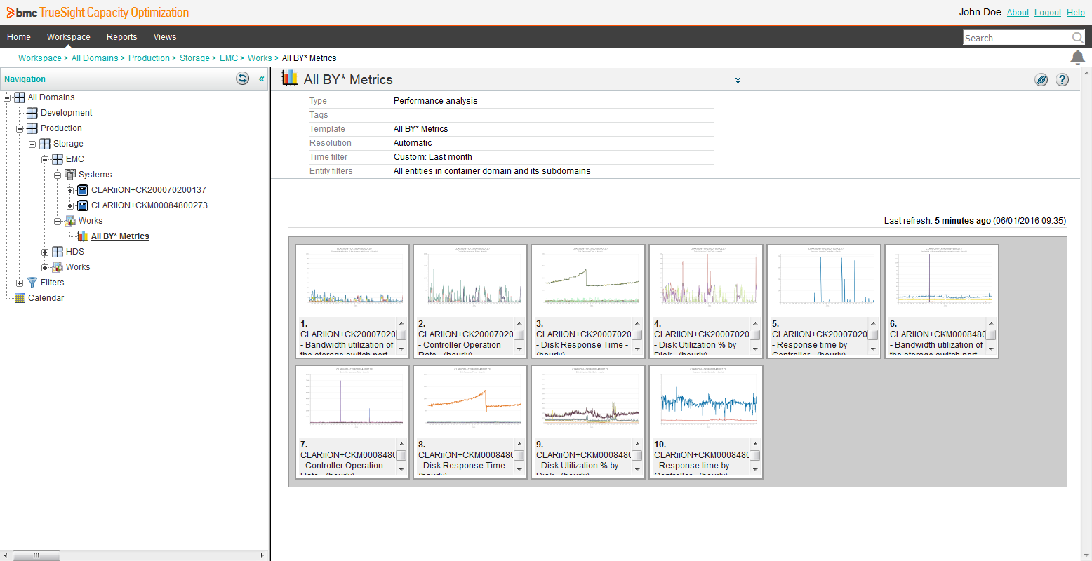The width and height of the screenshot is (1092, 561).
Task: Click the 'Custom: Last month' time filter value
Action: point(433,157)
